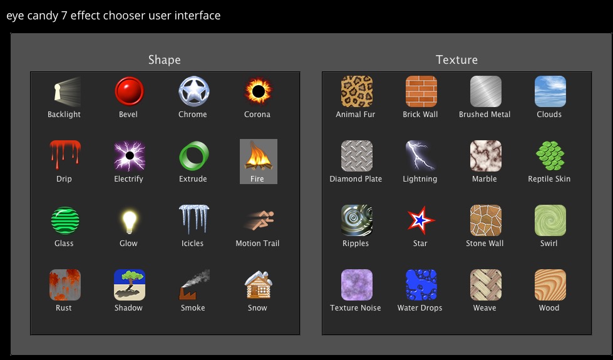The image size is (613, 360).
Task: Select the Brick Wall texture
Action: pyautogui.click(x=421, y=91)
